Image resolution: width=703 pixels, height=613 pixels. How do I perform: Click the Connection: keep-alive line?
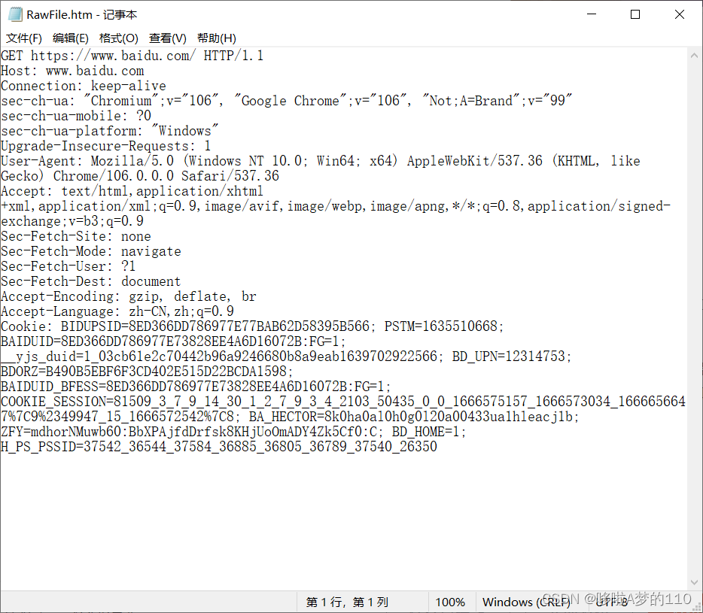point(84,86)
